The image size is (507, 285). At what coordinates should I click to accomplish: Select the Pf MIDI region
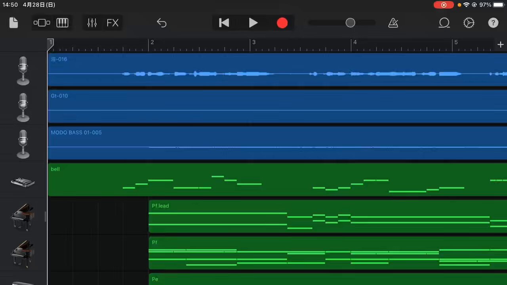click(x=328, y=253)
